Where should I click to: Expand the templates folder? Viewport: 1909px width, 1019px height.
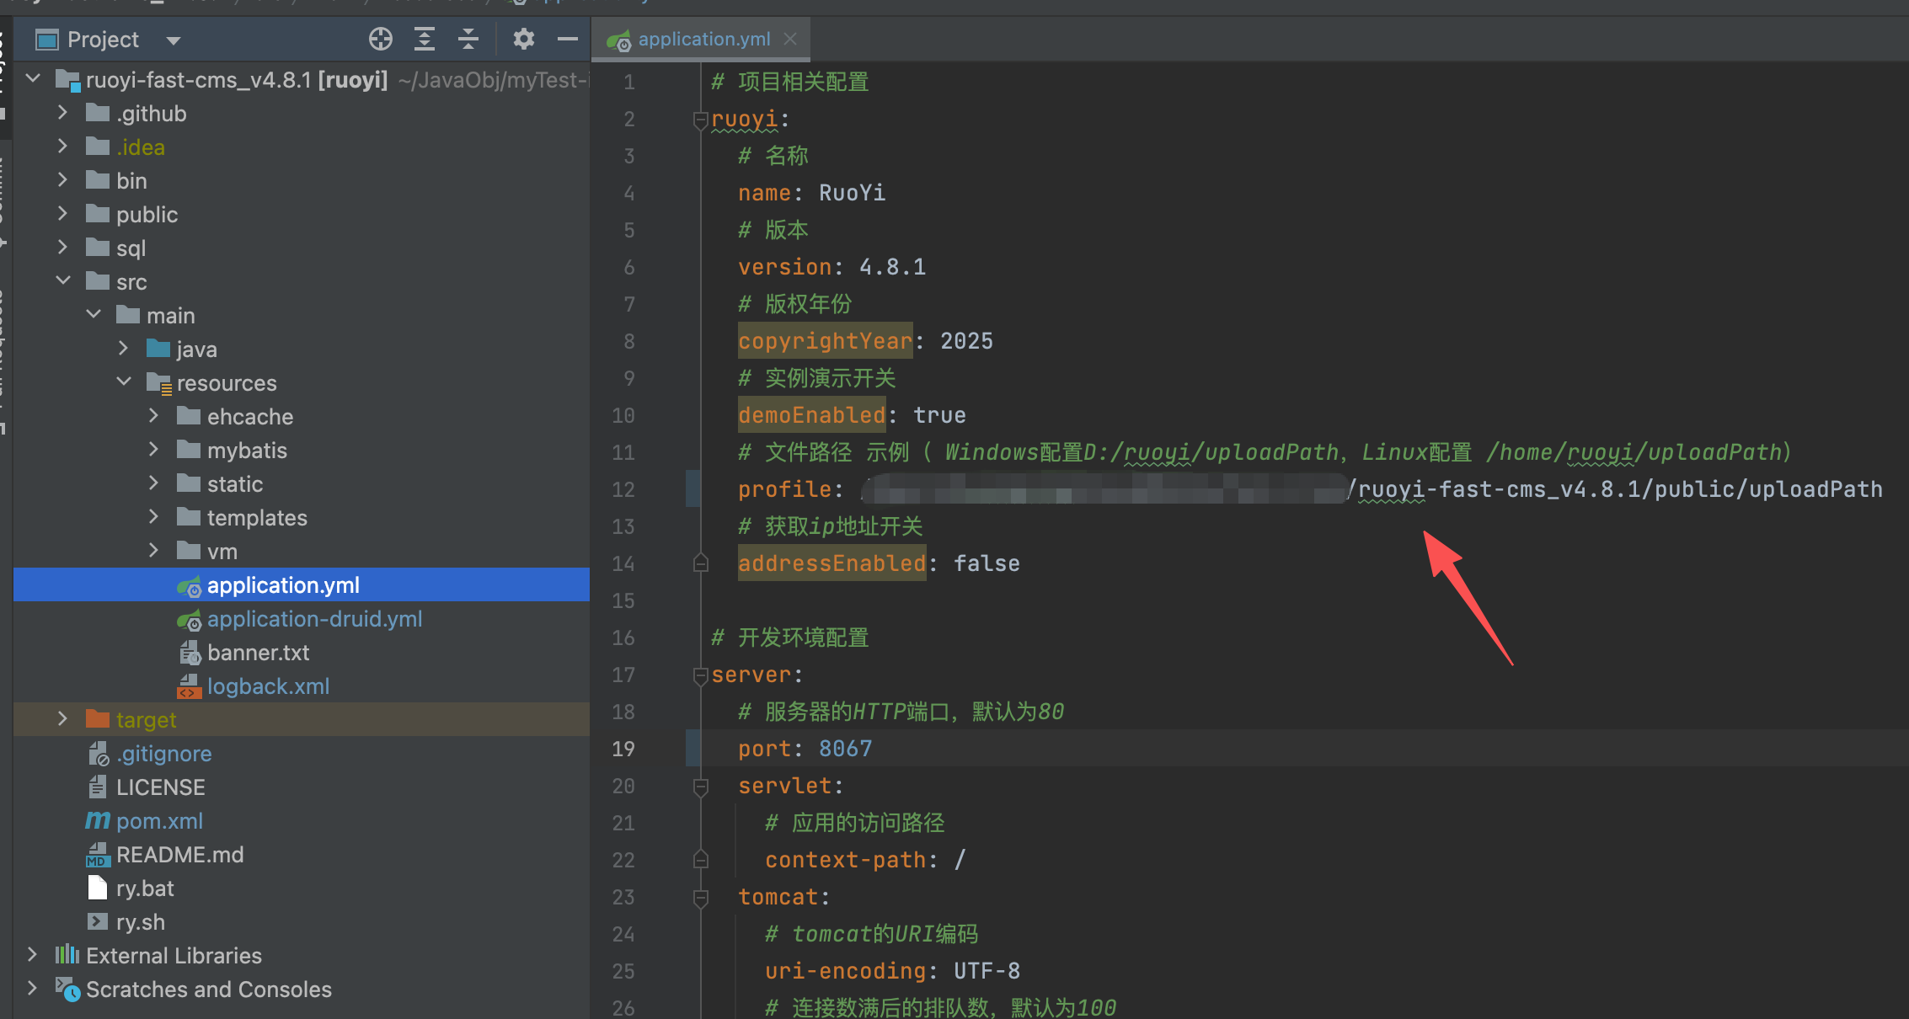(x=153, y=517)
